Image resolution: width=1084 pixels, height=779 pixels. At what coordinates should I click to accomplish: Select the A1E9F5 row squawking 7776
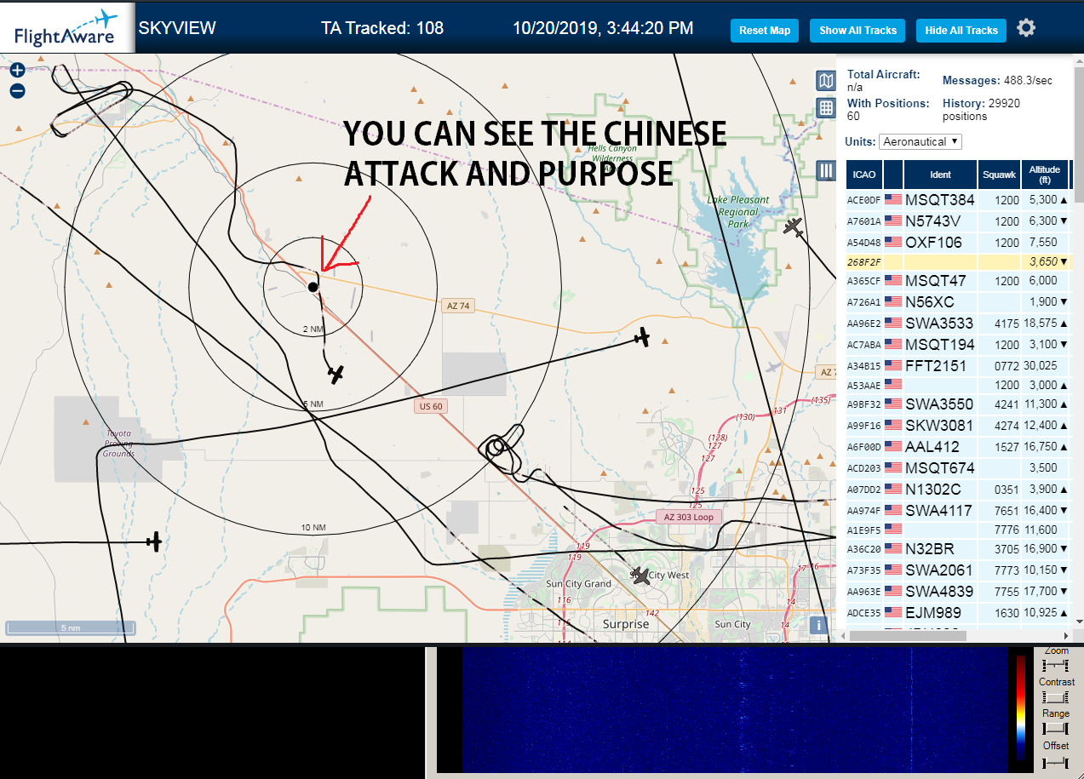coord(958,530)
